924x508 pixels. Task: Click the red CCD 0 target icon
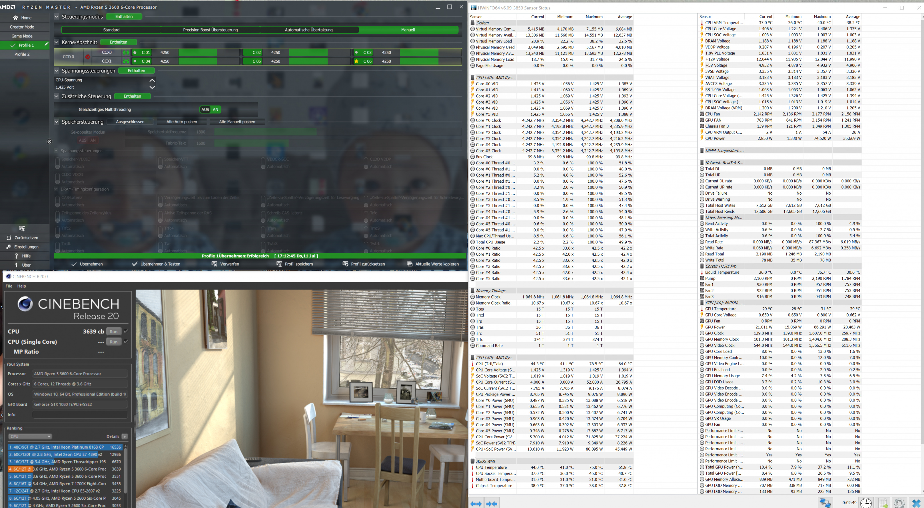coord(87,57)
